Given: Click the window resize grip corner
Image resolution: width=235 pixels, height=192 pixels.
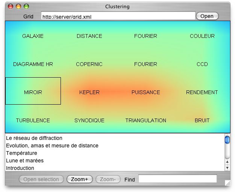Looking at the screenshot, I should tap(227, 183).
